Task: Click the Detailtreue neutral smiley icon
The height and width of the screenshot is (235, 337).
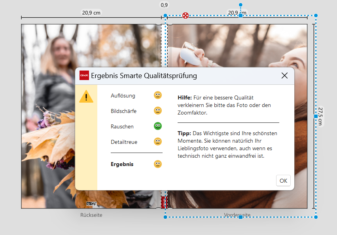Action: [x=158, y=142]
